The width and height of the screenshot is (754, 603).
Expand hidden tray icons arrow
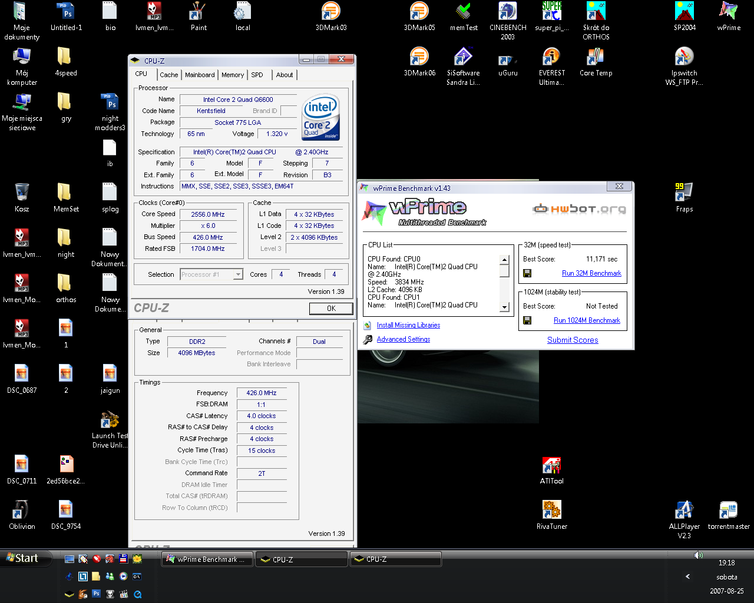(687, 577)
